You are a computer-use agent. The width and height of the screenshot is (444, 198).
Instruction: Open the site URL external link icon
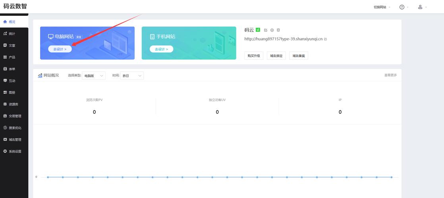click(x=325, y=39)
